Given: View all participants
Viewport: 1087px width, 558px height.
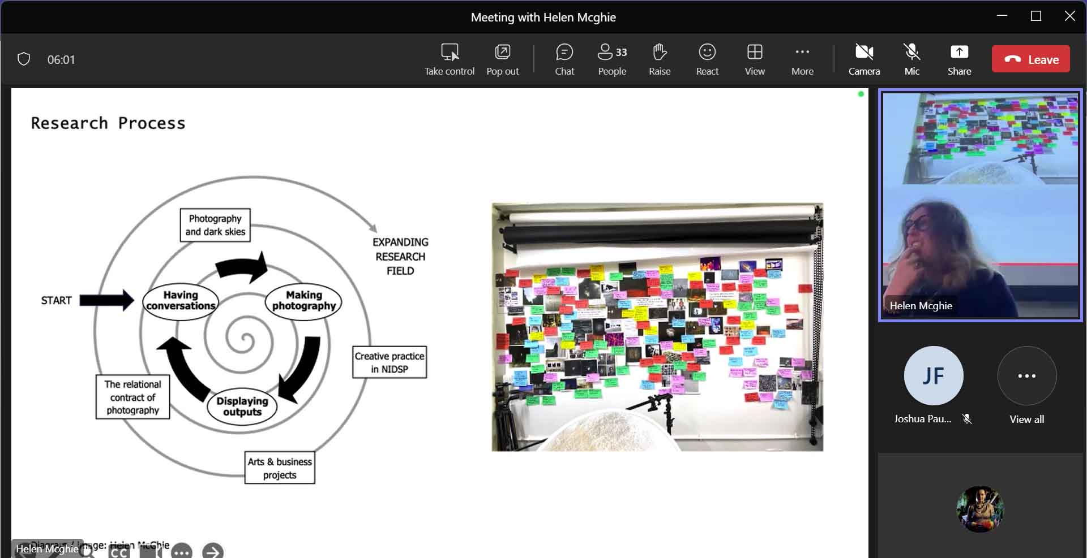Looking at the screenshot, I should tap(1026, 376).
